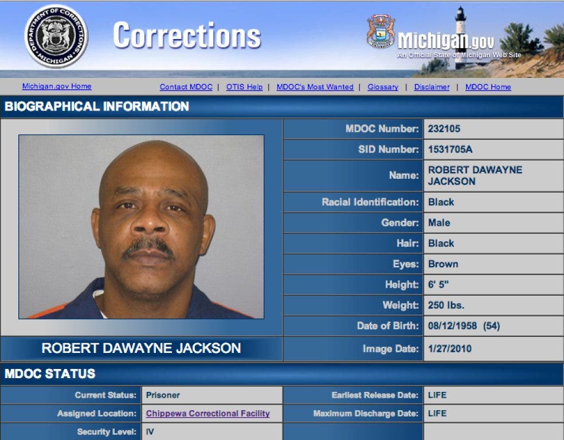
Task: Click the offender mugshot photo
Action: (142, 227)
